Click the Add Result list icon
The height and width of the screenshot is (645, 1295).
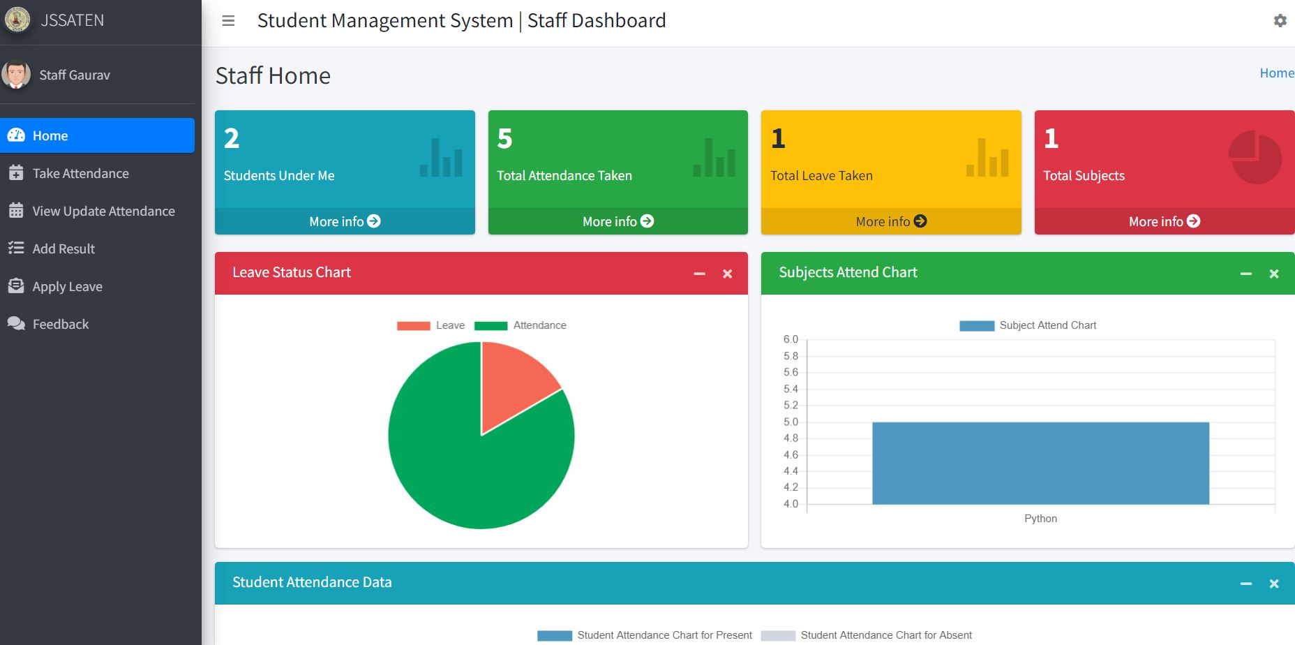coord(16,249)
